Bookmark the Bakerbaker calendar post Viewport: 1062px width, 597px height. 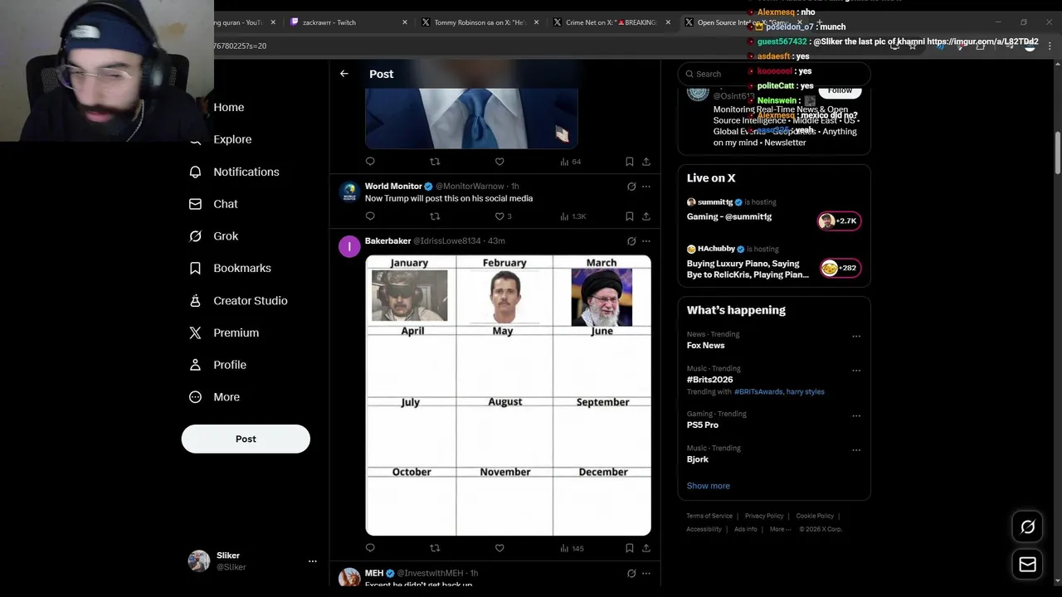[x=629, y=548]
